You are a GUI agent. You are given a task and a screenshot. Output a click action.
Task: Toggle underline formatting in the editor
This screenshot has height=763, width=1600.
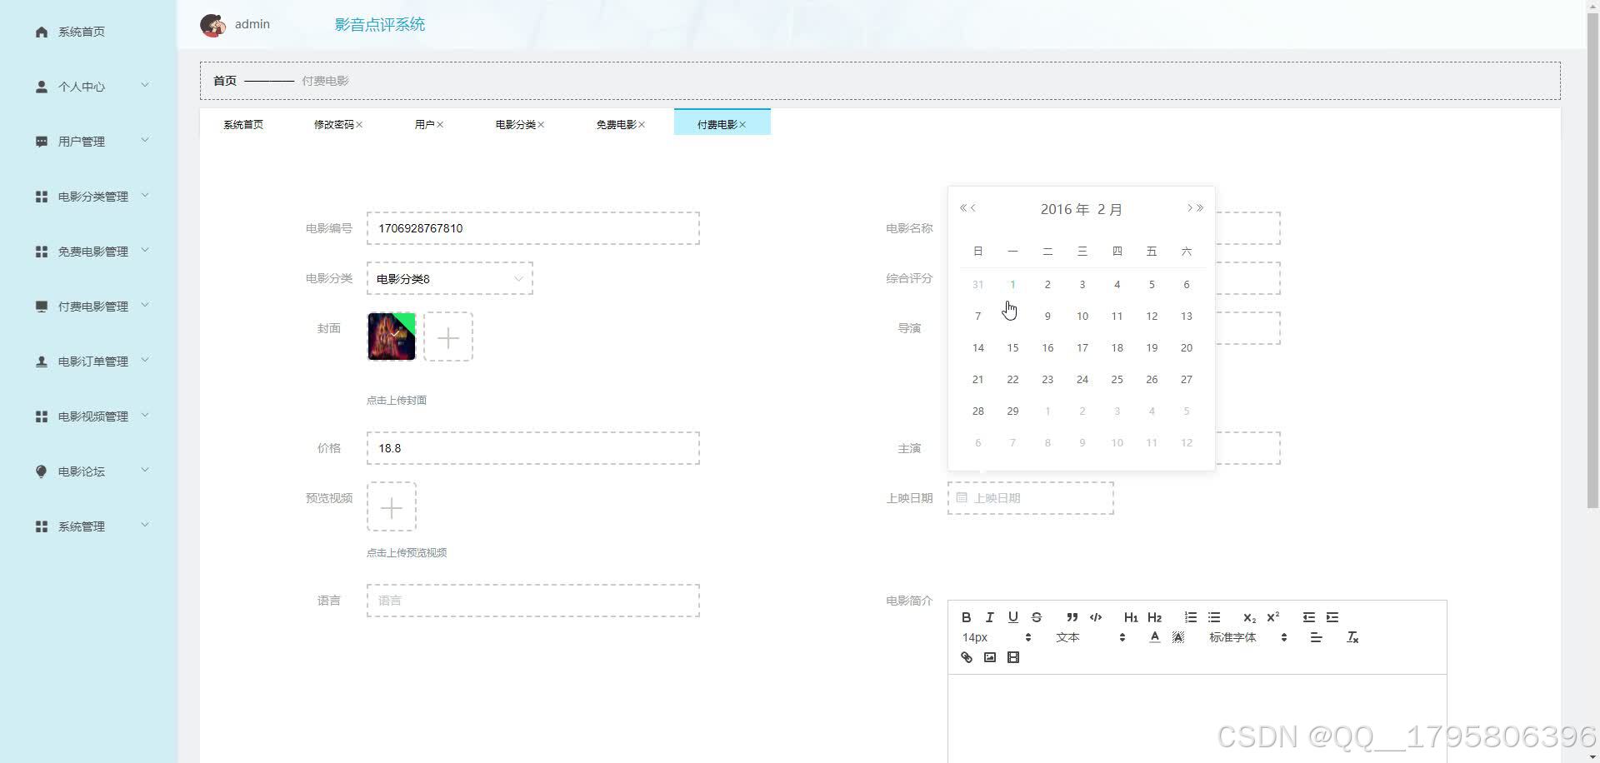coord(1012,617)
